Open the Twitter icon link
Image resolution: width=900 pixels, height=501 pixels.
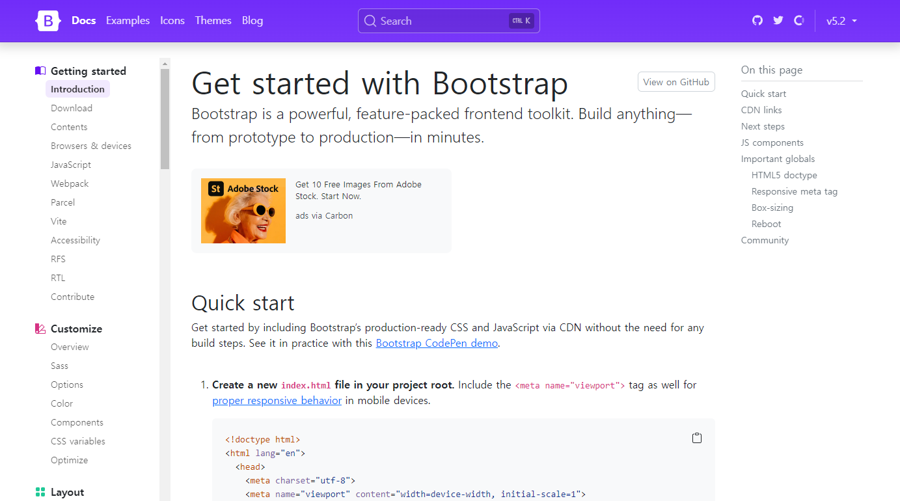(778, 21)
